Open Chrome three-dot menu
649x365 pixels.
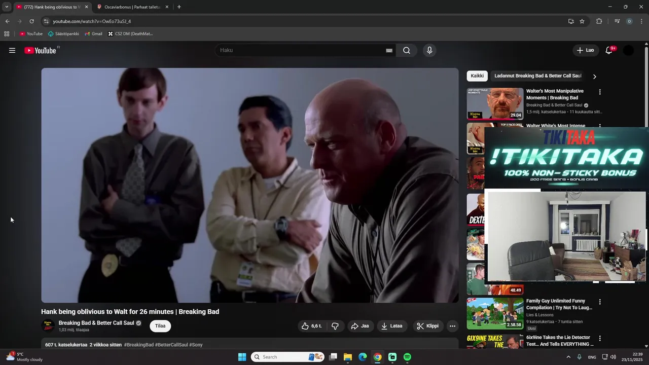pyautogui.click(x=642, y=21)
